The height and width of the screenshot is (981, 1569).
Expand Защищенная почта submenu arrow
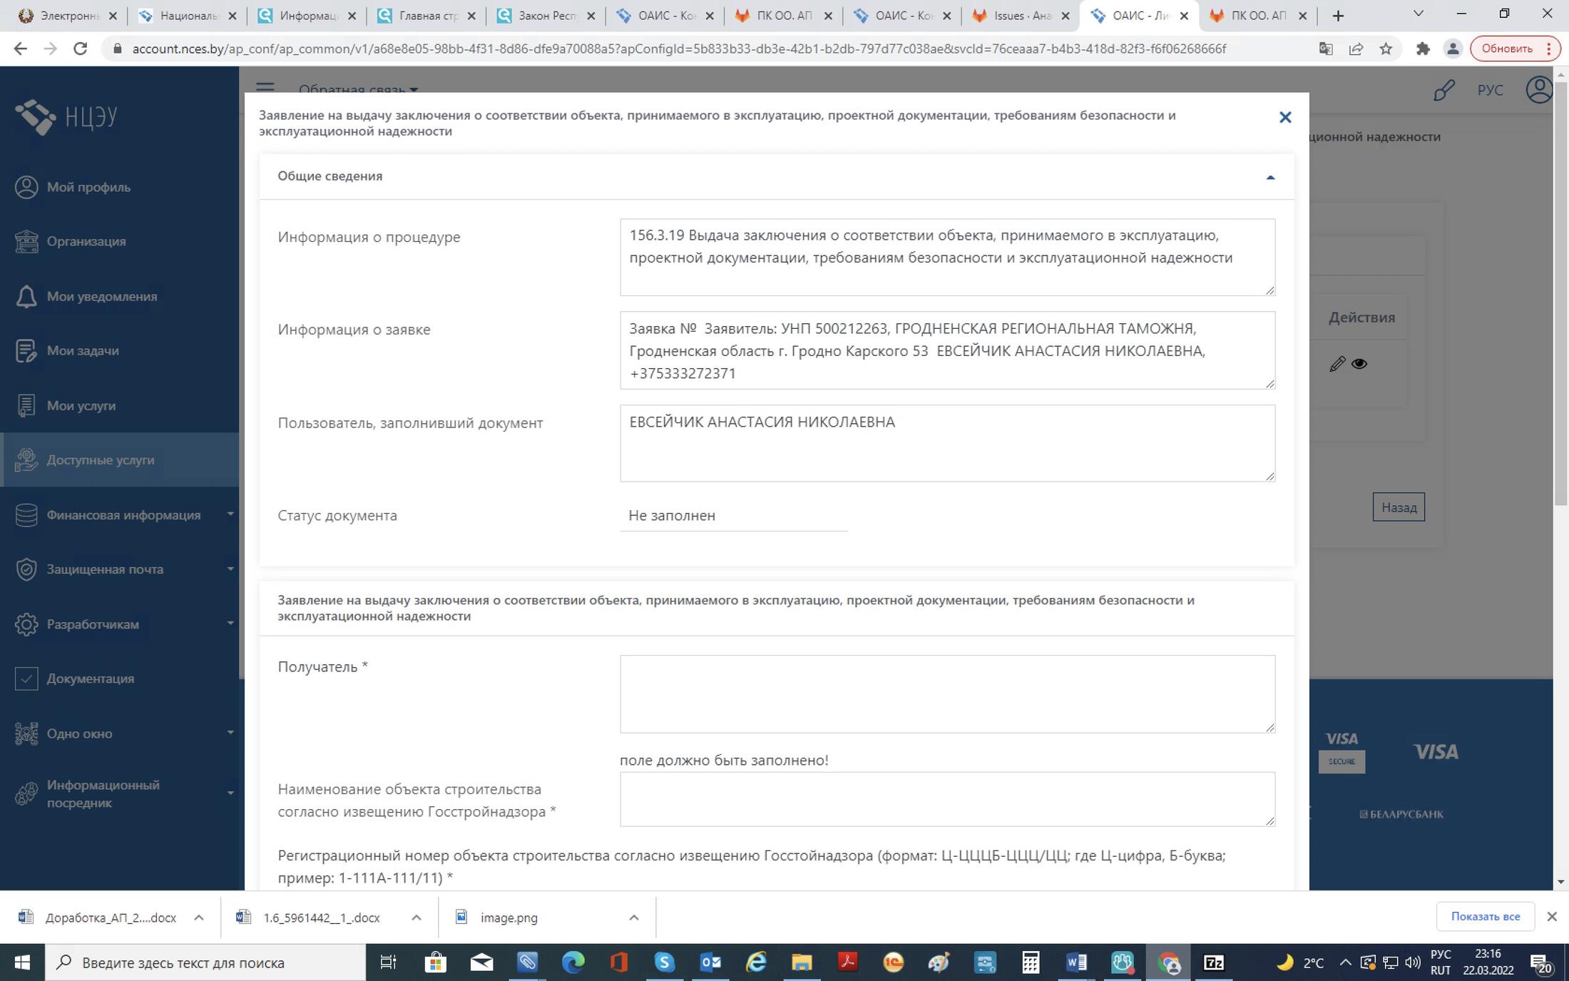click(x=230, y=569)
